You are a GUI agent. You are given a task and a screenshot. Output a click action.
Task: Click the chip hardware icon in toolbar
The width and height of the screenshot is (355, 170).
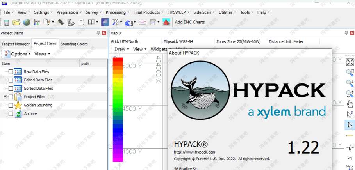click(x=61, y=22)
